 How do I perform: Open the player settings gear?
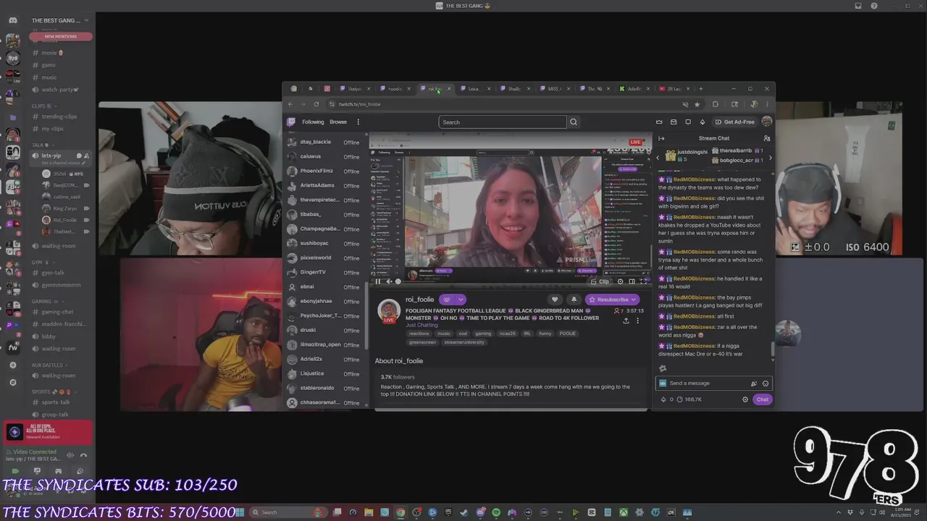coord(620,281)
